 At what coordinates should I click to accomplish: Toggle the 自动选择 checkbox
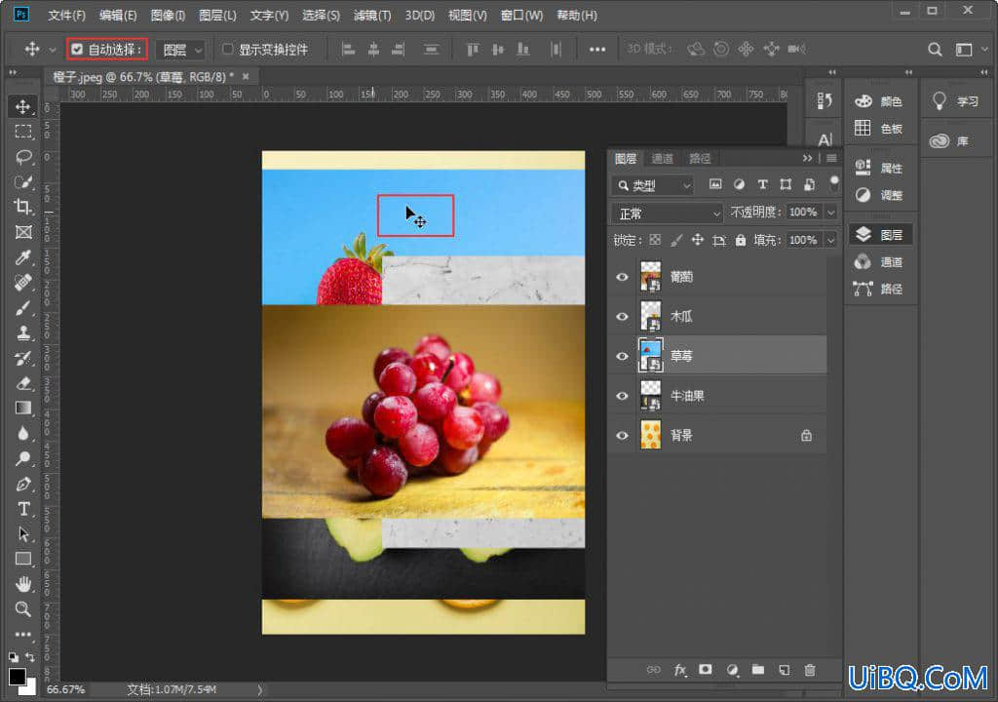pyautogui.click(x=77, y=49)
